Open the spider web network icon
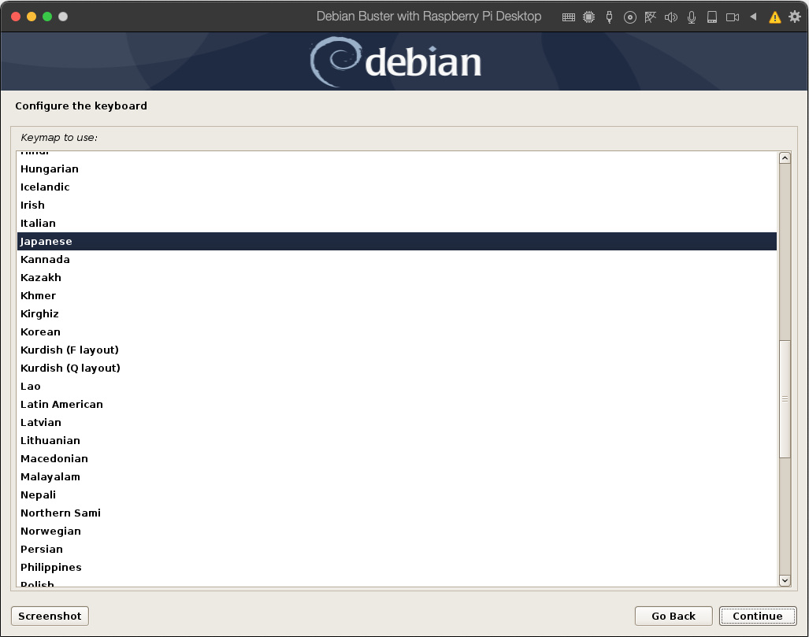809x637 pixels. click(650, 17)
